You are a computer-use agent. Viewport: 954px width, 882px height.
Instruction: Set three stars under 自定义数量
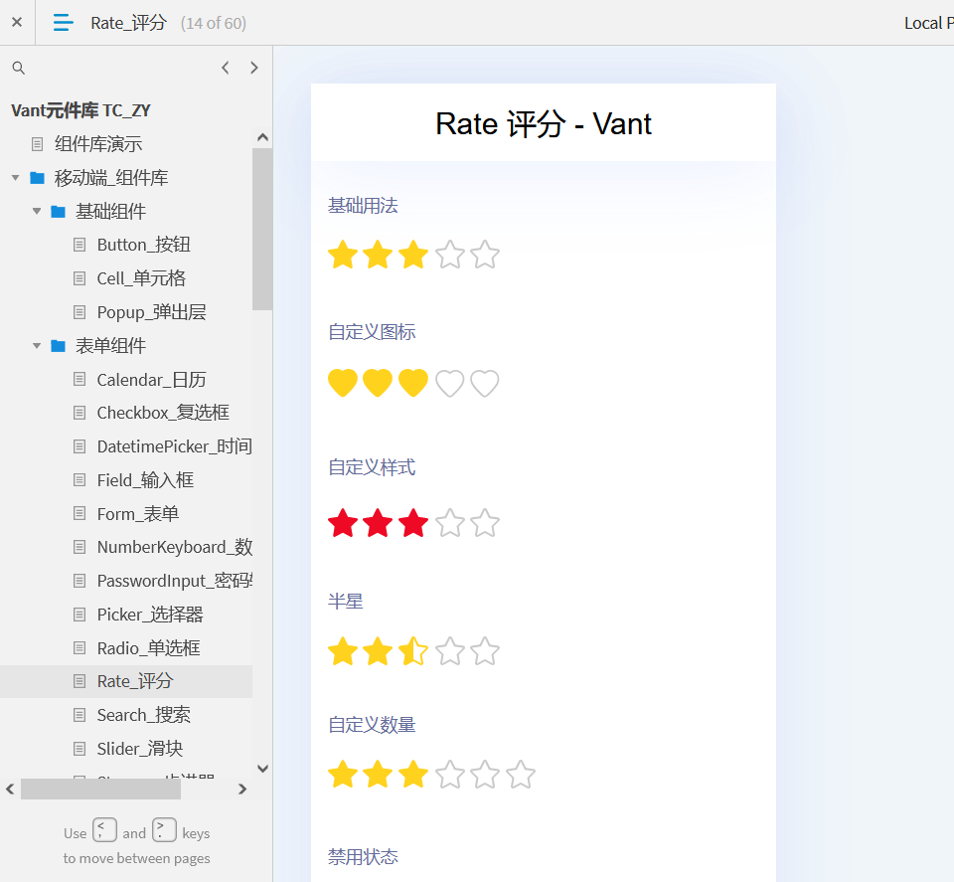pyautogui.click(x=413, y=775)
